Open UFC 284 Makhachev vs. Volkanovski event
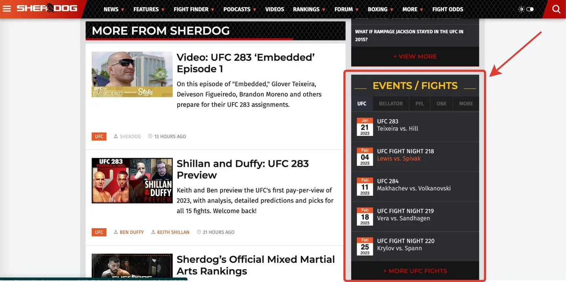Image resolution: width=566 pixels, height=282 pixels. 415,186
